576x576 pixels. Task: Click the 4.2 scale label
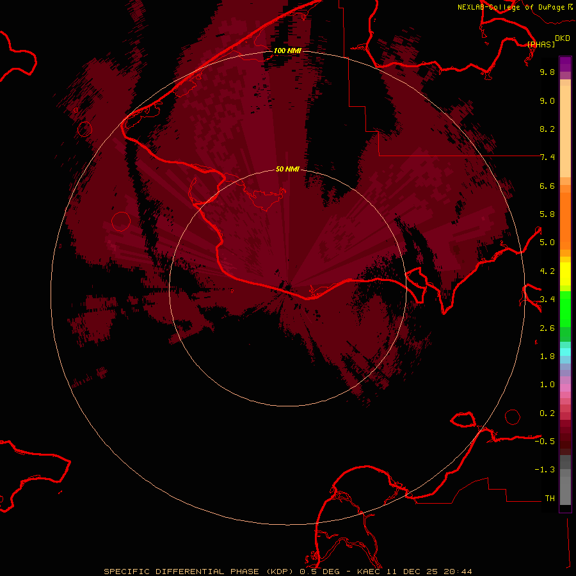(547, 271)
